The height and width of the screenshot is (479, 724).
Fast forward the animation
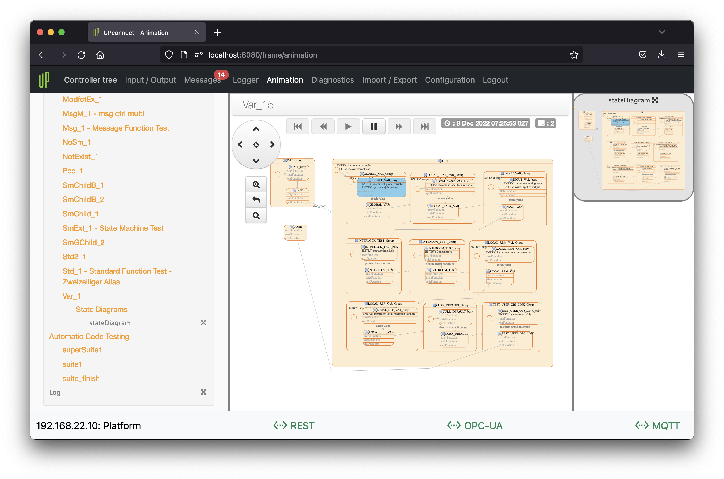(x=399, y=127)
